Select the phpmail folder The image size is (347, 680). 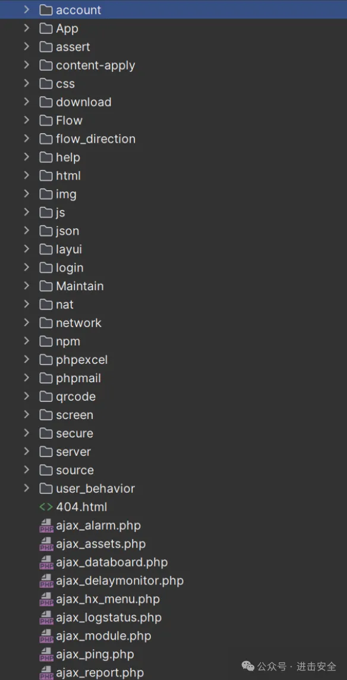[173, 378]
